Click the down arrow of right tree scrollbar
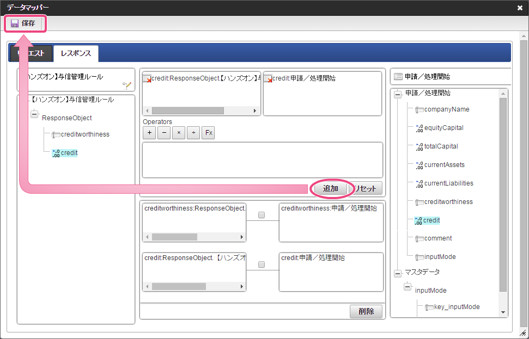The height and width of the screenshot is (339, 529). point(503,312)
